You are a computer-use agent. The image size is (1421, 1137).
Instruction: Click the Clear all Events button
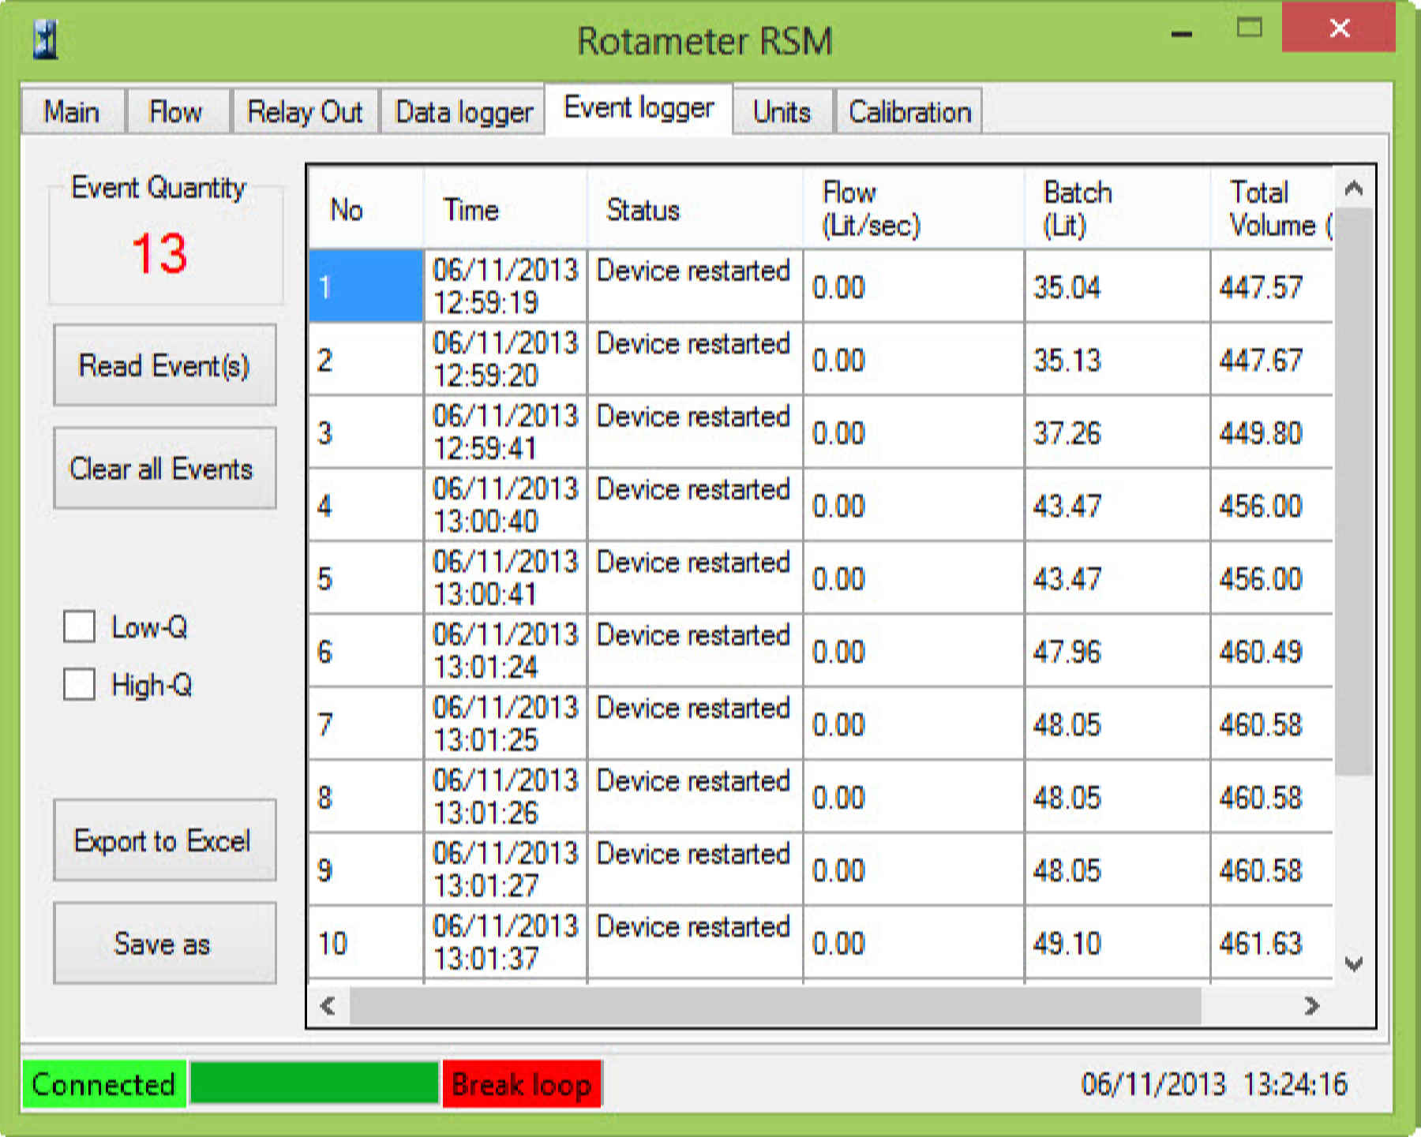164,469
